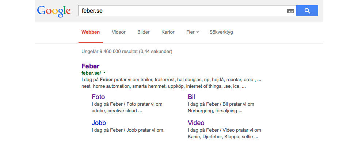Switch to the Bilder tab
The width and height of the screenshot is (358, 143).
(143, 32)
